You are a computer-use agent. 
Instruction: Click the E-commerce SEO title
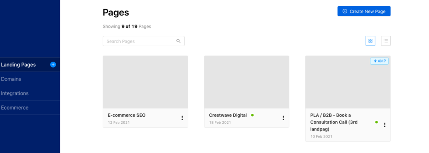[x=127, y=115]
